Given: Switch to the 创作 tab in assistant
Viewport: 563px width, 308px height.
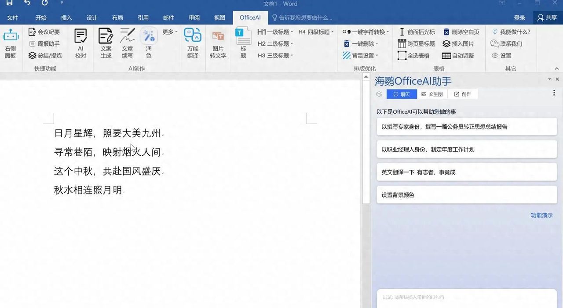Looking at the screenshot, I should click(x=462, y=94).
